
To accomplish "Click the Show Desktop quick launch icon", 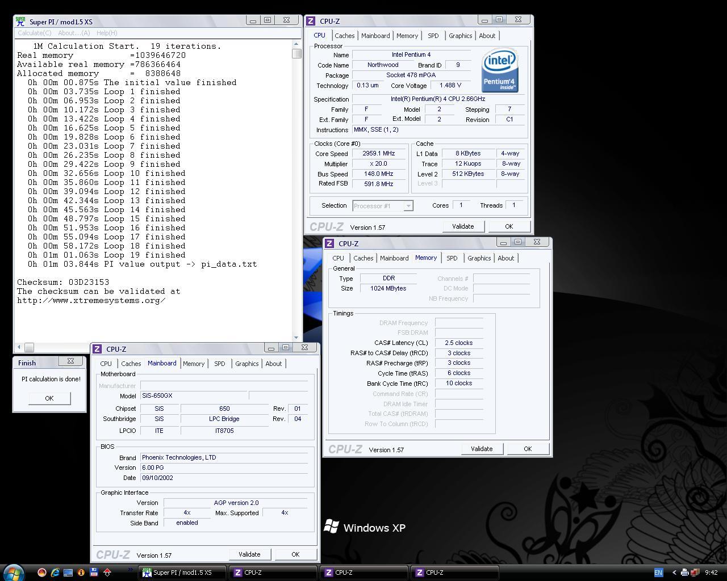I will 68,572.
